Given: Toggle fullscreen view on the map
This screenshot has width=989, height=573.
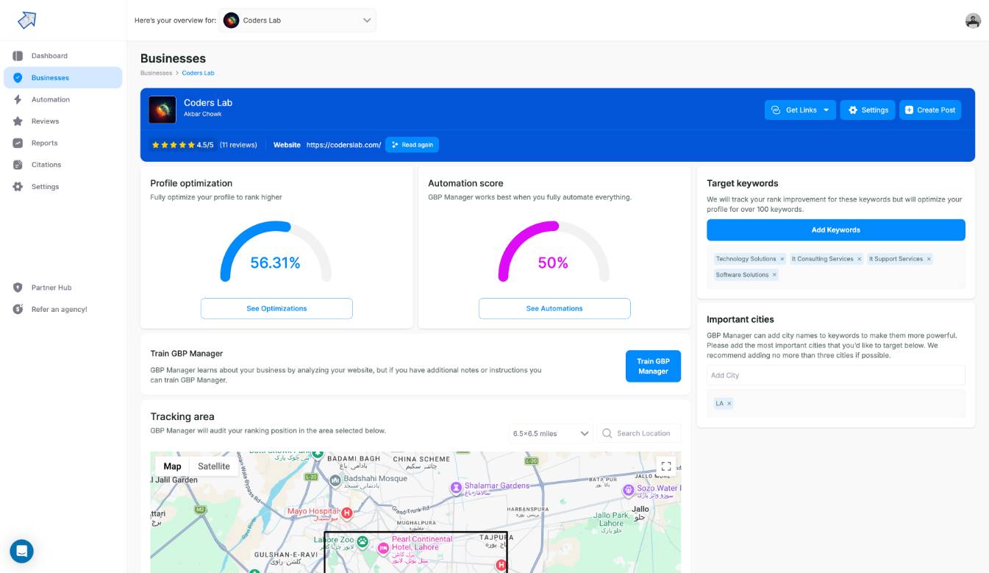Looking at the screenshot, I should [666, 466].
